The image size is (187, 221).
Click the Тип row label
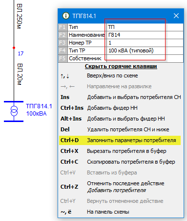coord(73,27)
